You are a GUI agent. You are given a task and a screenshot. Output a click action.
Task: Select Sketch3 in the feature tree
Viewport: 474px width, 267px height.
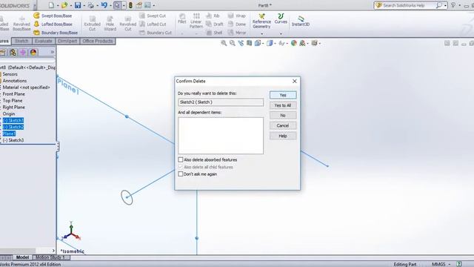coord(13,140)
